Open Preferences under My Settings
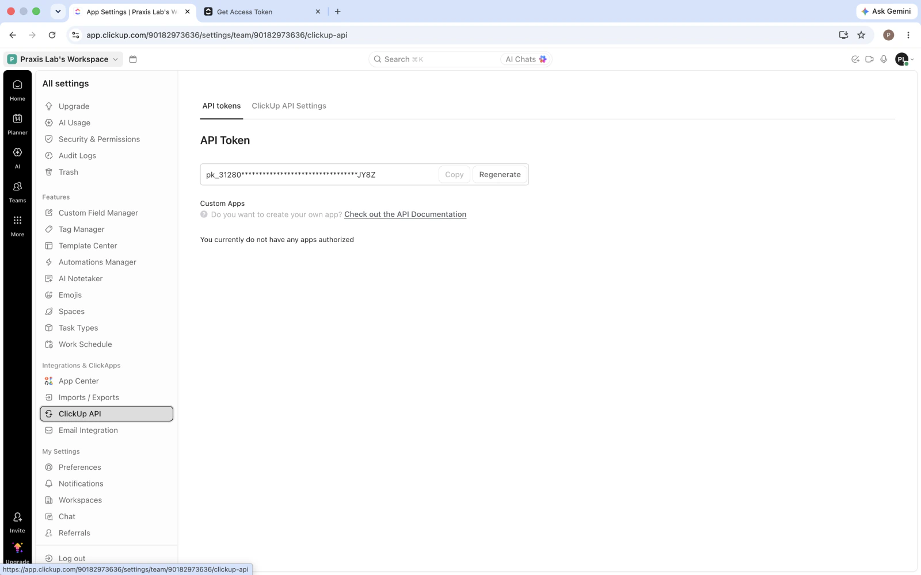This screenshot has height=575, width=921. pyautogui.click(x=106, y=467)
